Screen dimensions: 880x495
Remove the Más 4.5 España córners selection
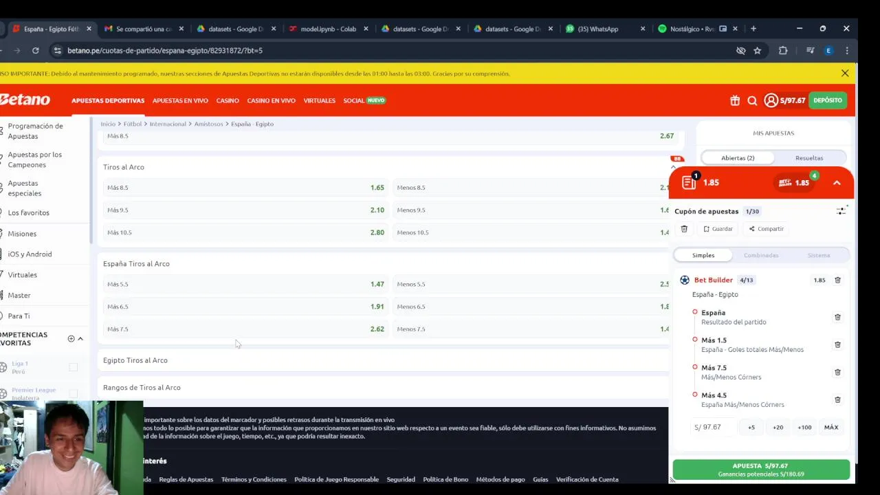(x=837, y=399)
